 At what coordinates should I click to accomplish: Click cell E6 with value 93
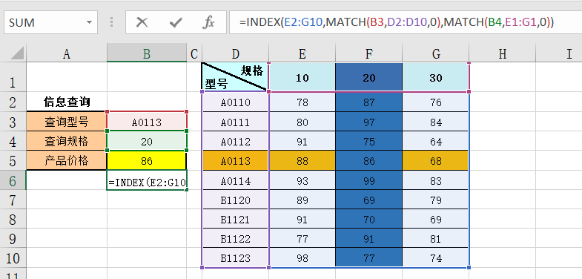point(302,180)
